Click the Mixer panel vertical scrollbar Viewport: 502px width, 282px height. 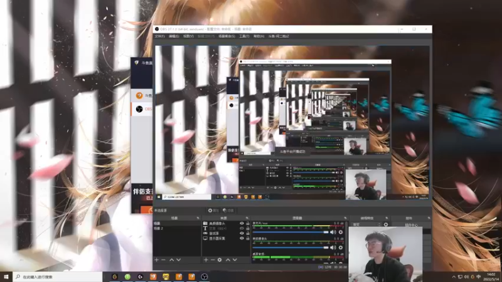coord(346,241)
